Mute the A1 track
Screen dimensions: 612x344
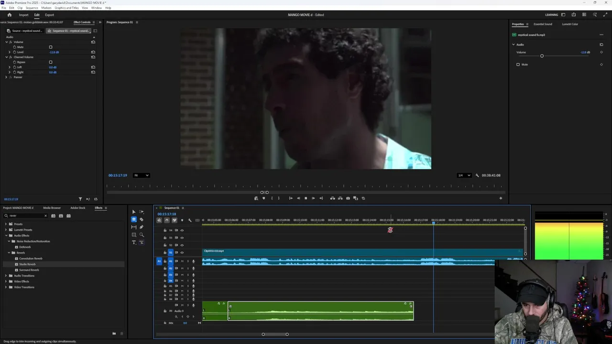pos(182,261)
